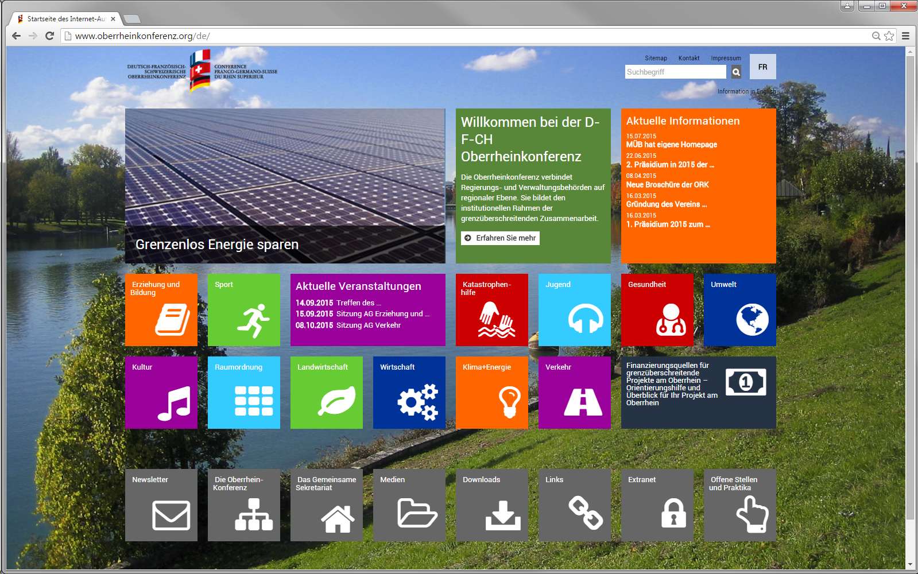Open Chrome's hamburger menu
The image size is (918, 574).
tap(905, 36)
